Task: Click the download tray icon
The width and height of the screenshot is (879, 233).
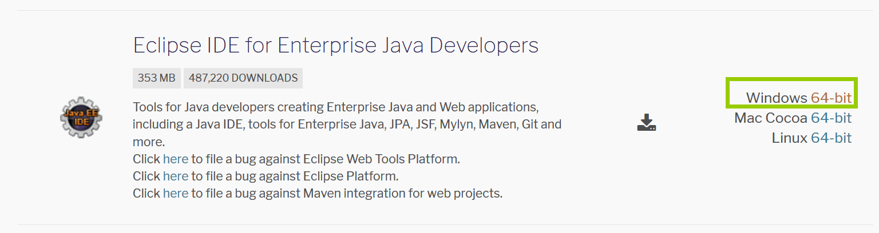Action: point(646,122)
